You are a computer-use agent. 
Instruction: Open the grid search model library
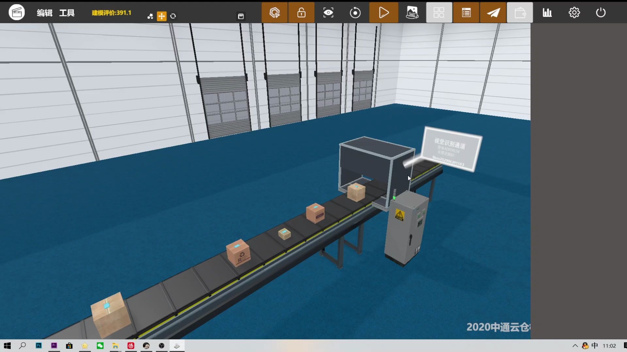click(439, 13)
